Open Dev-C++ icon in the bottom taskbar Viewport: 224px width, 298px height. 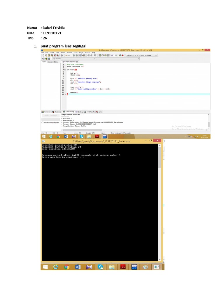(134, 267)
